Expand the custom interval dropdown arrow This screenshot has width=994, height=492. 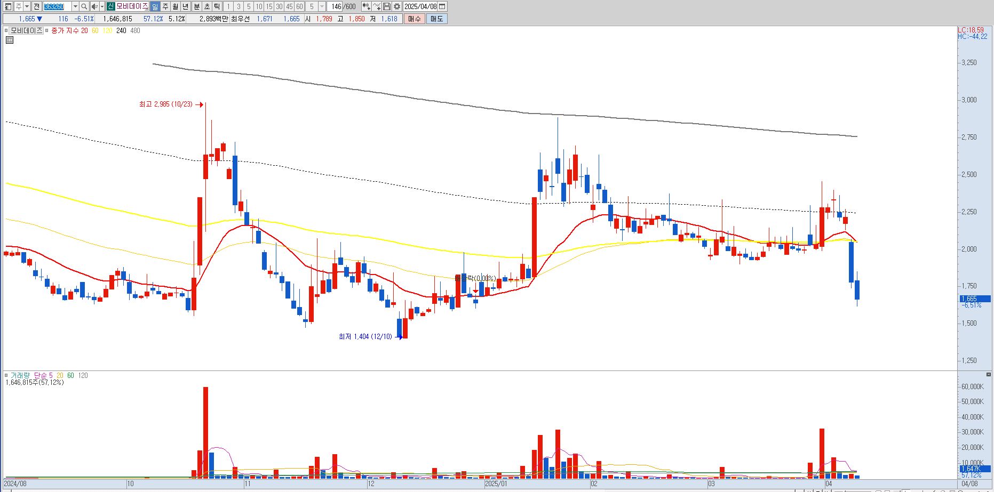[322, 6]
